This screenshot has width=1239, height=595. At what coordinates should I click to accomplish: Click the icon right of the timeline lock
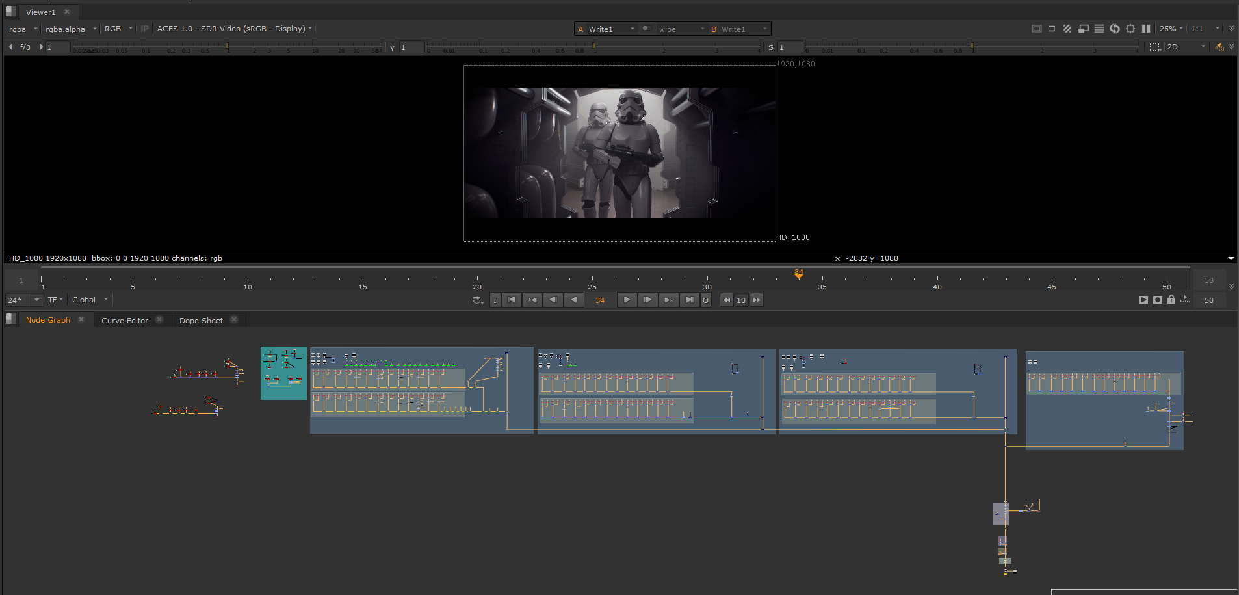pos(1185,300)
